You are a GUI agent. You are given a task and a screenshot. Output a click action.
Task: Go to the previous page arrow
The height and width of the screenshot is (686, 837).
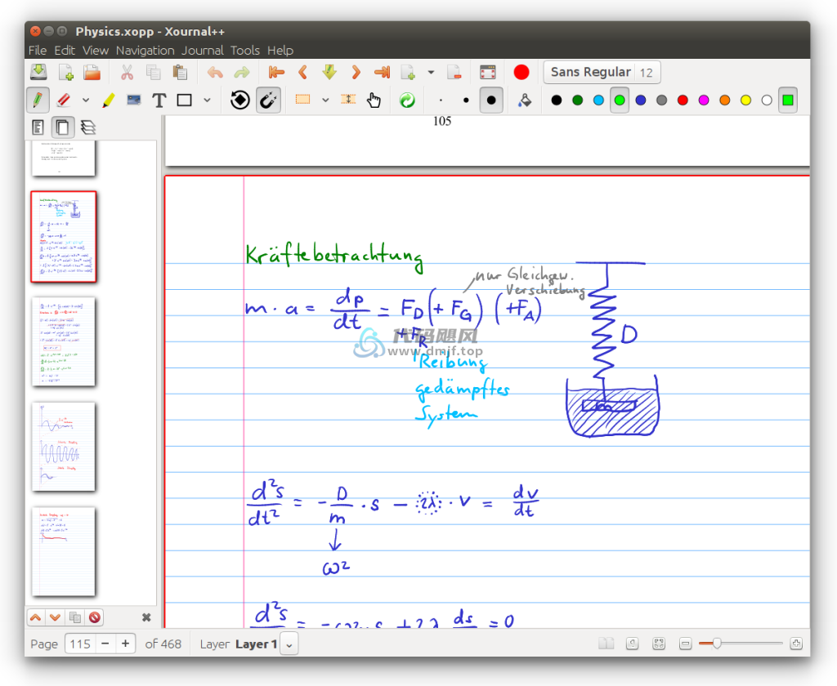(x=302, y=72)
